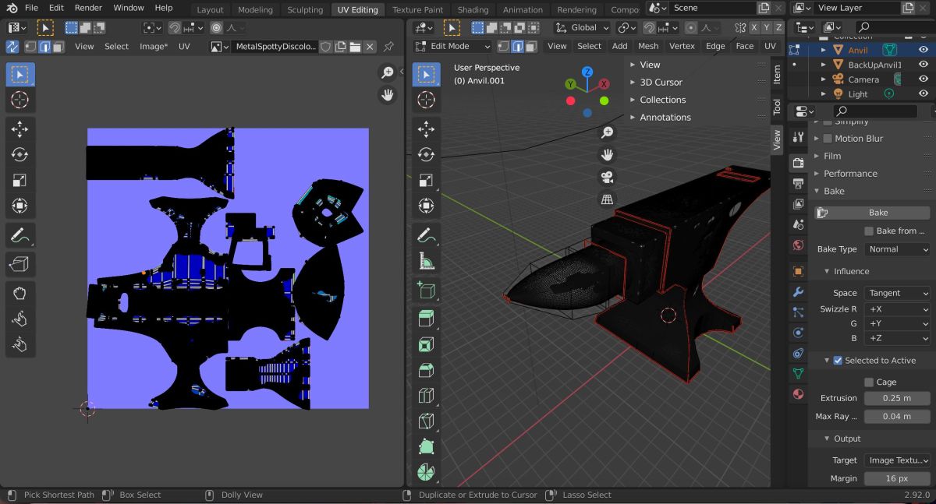Hide BackUpAnvil1 in the outliner
936x504 pixels.
point(924,65)
